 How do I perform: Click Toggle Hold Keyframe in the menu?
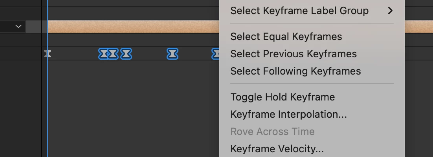coord(283,97)
